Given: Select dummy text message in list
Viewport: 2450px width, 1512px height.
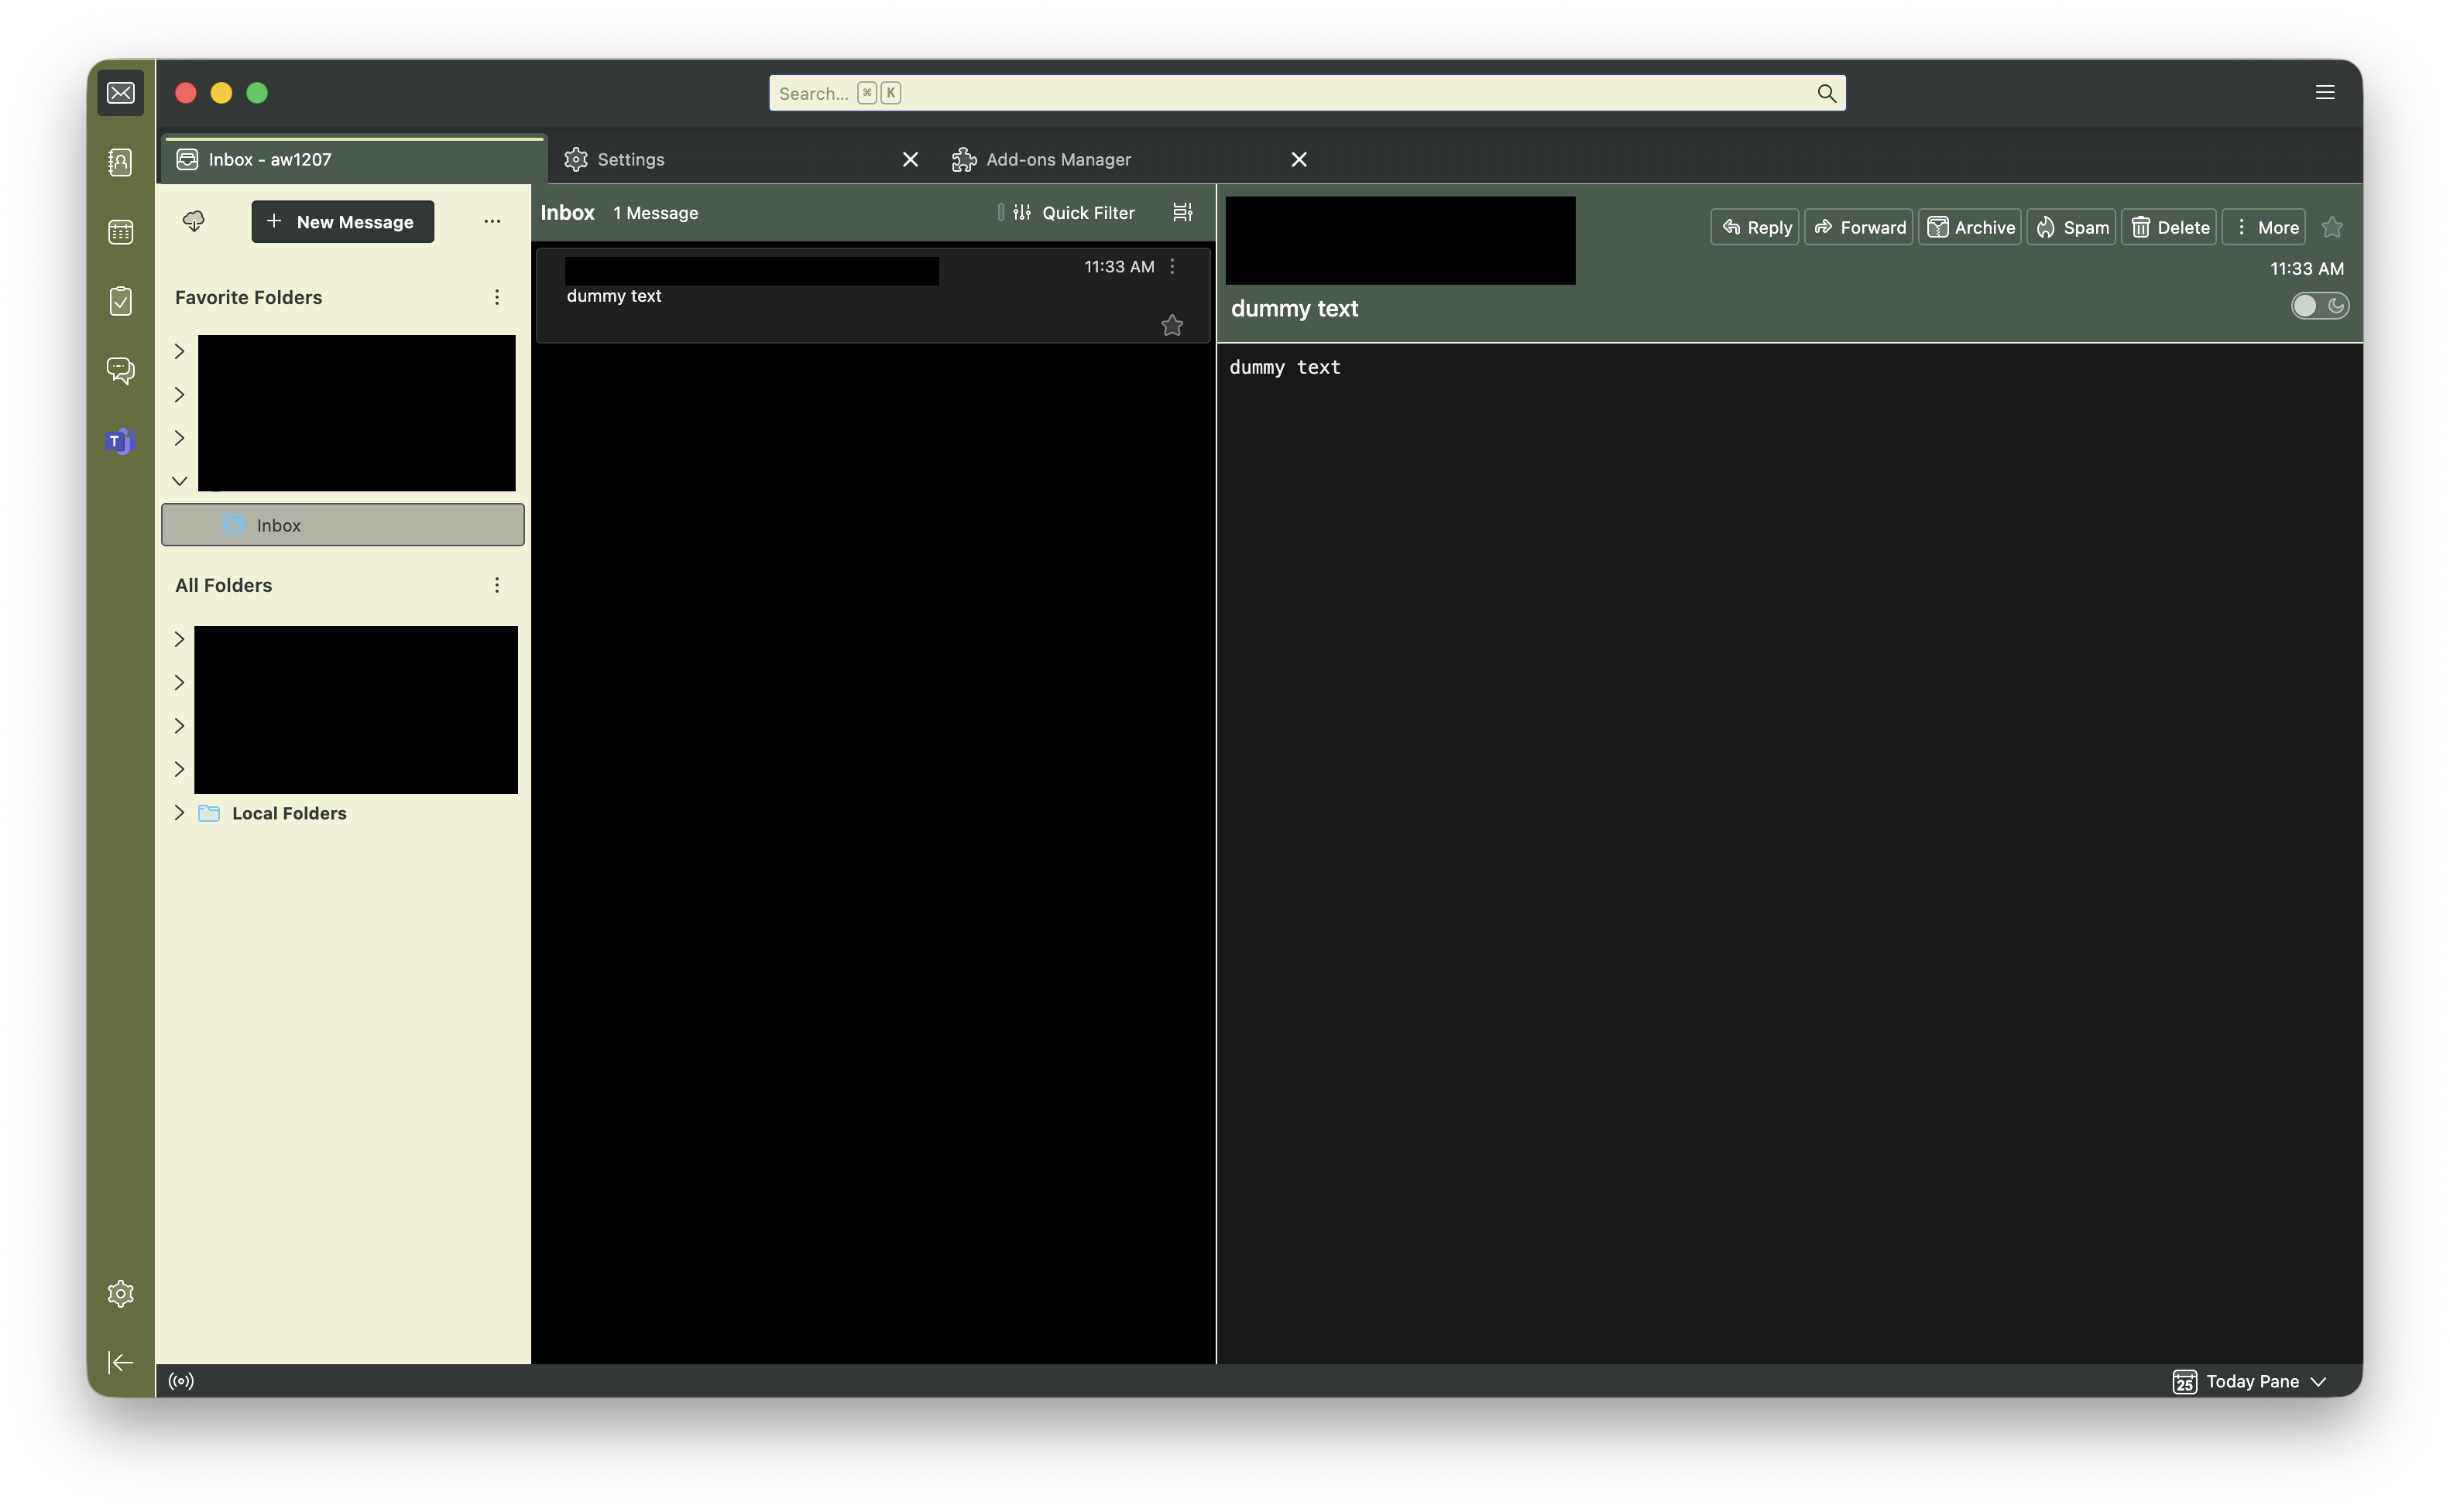Looking at the screenshot, I should pos(873,295).
